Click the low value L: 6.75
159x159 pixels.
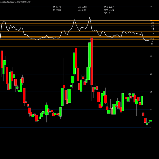(x=82, y=10)
